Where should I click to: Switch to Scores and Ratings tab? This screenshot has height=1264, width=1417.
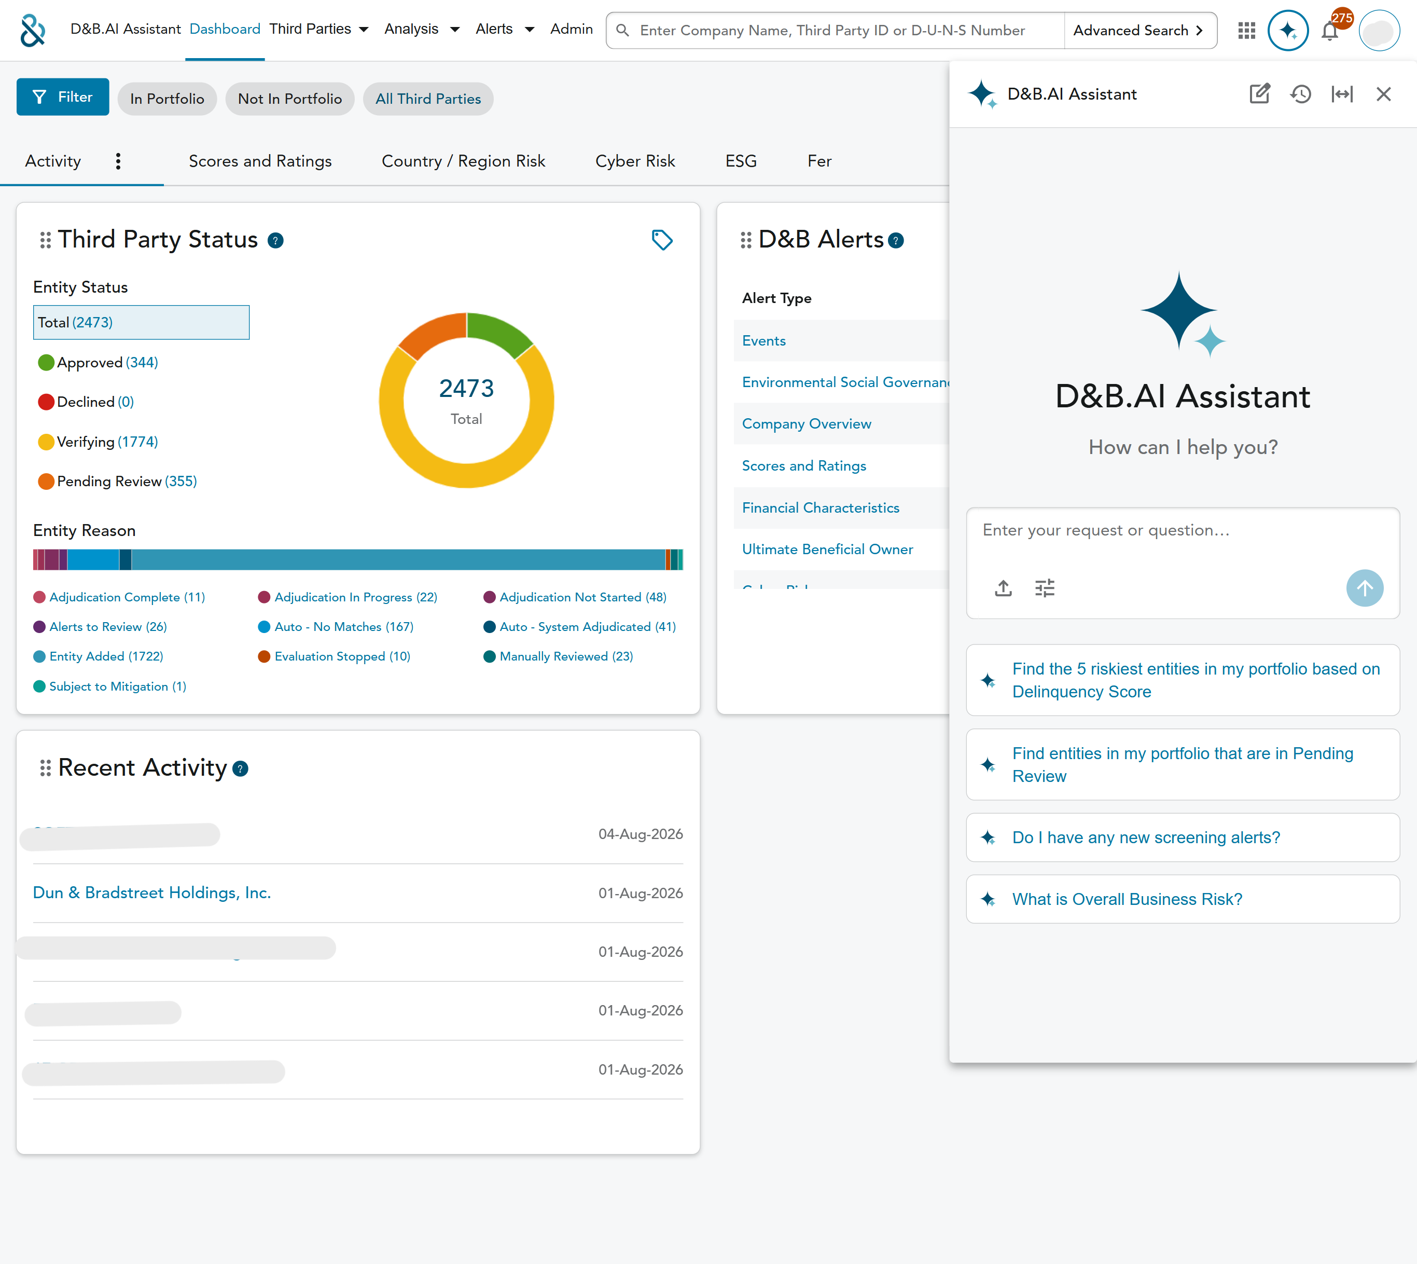pyautogui.click(x=260, y=161)
